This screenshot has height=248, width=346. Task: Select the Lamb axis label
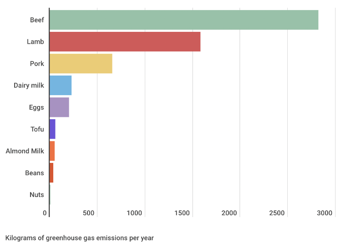click(36, 42)
